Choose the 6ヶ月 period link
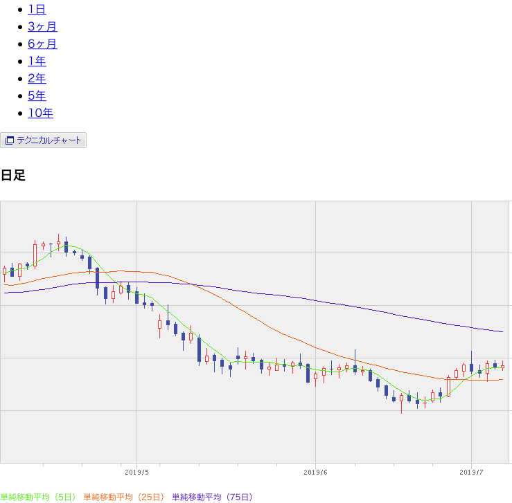 point(42,44)
